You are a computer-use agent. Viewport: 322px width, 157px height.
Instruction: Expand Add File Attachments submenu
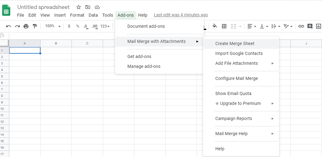point(241,63)
